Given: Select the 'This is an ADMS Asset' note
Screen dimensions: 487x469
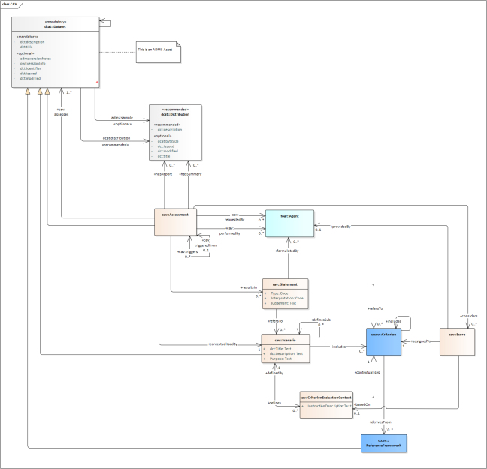Looking at the screenshot, I should click(x=159, y=52).
